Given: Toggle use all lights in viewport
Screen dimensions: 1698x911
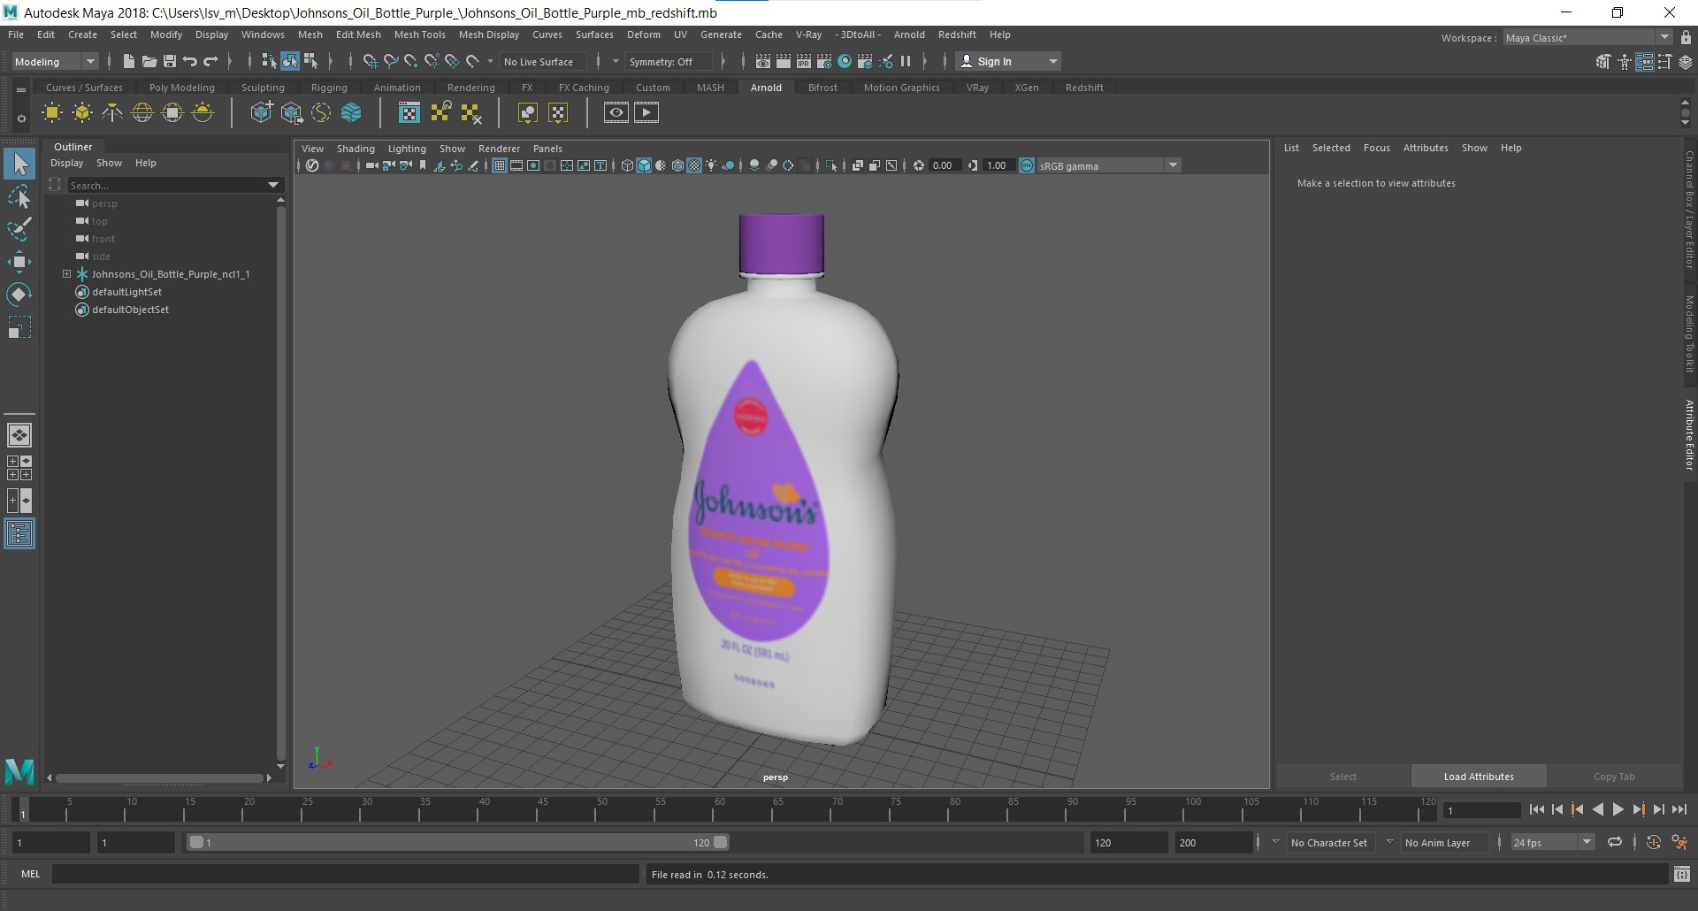Looking at the screenshot, I should [711, 165].
